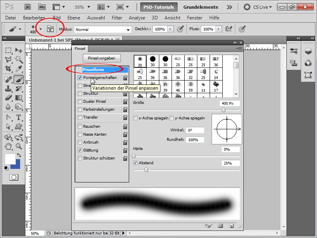Select the Clone Stamp tool
317x238 pixels.
(x=8, y=88)
